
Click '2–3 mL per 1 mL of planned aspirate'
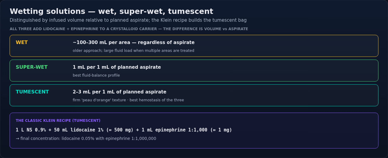(x=119, y=92)
